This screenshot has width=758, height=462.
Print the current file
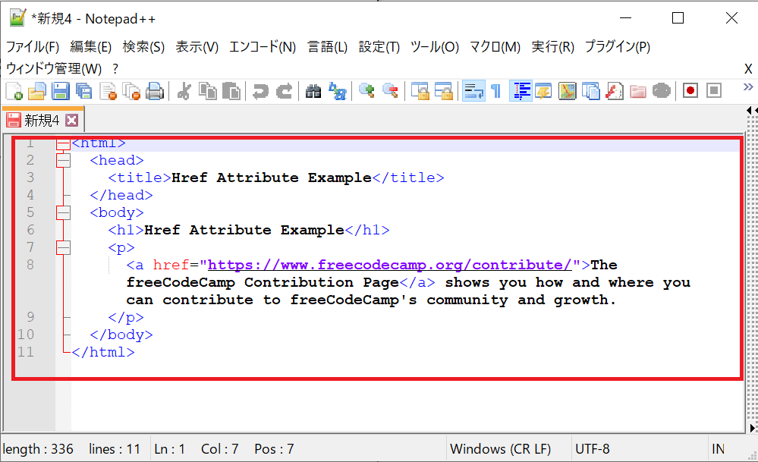(156, 90)
